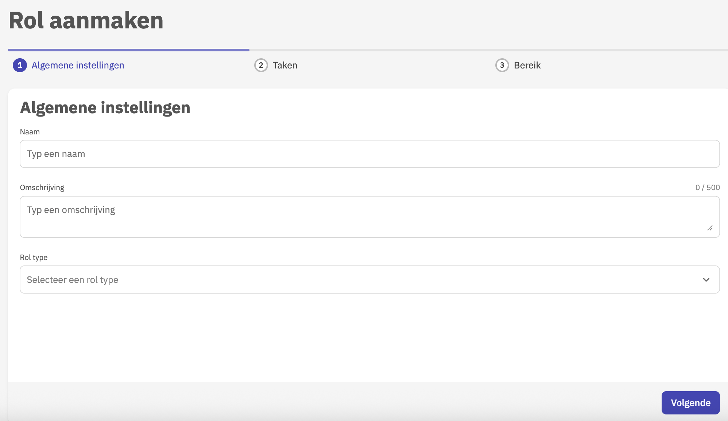Click the Rol type chevron arrow
The height and width of the screenshot is (421, 728).
pyautogui.click(x=706, y=280)
